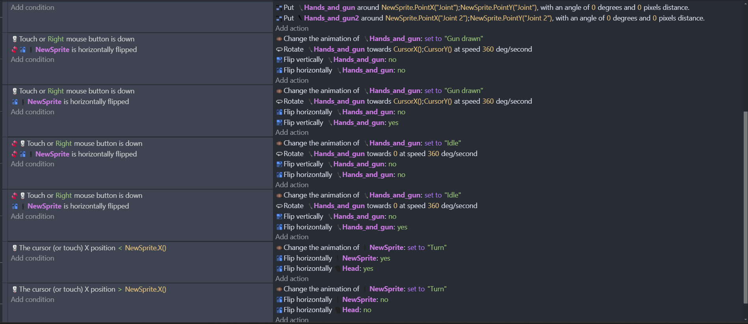Select the 'Flip horizontally Head: yes' action

tap(325, 268)
